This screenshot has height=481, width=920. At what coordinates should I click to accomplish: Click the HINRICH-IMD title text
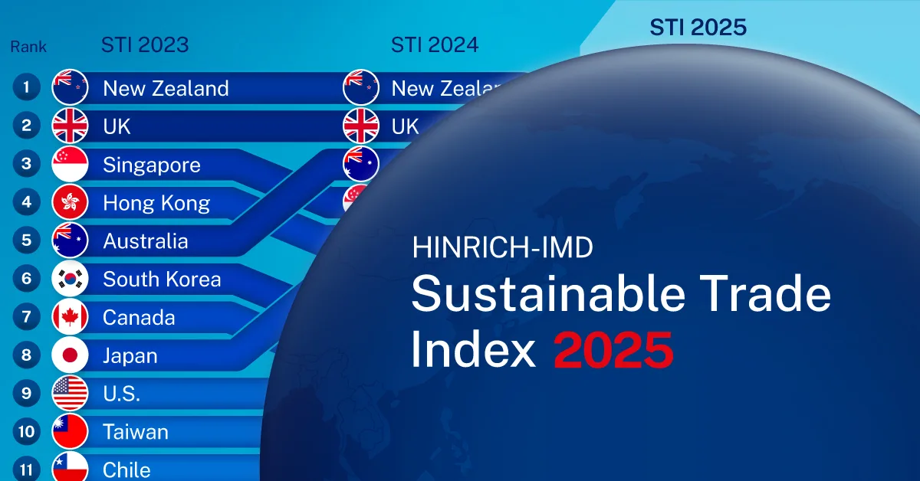click(502, 247)
